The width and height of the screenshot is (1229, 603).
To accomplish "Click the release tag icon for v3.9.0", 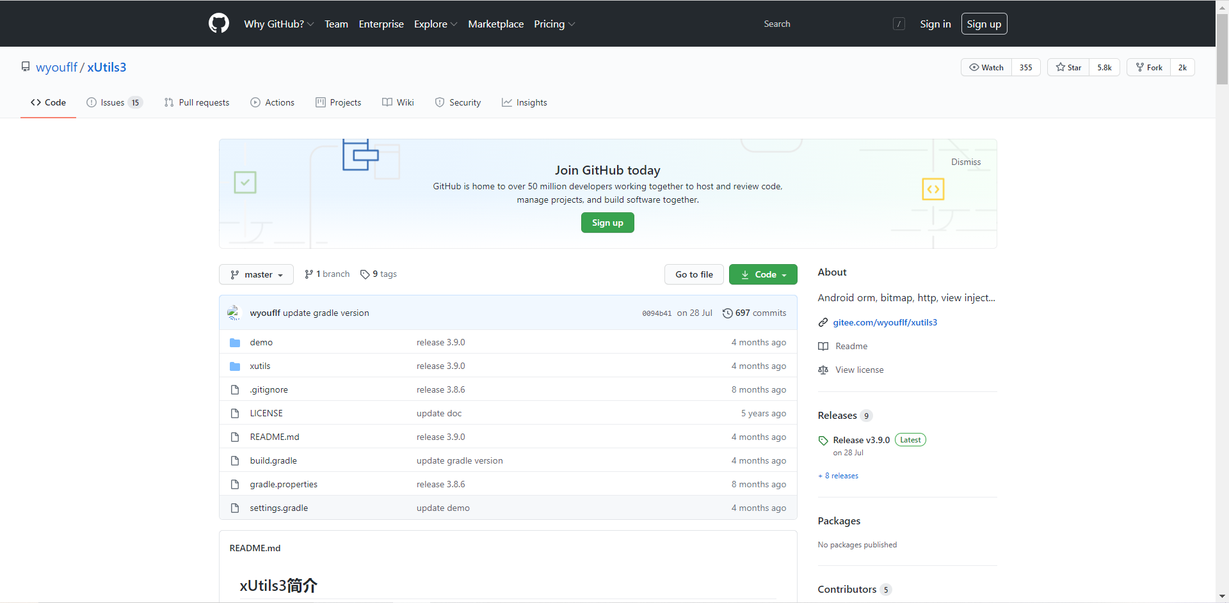I will tap(823, 441).
